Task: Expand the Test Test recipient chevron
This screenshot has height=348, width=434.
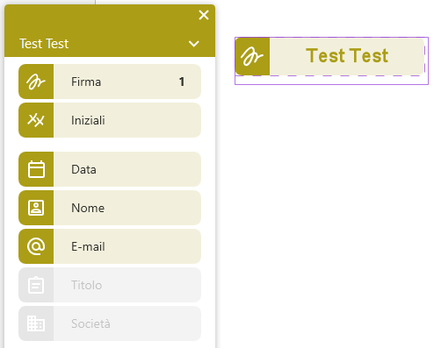Action: 194,44
